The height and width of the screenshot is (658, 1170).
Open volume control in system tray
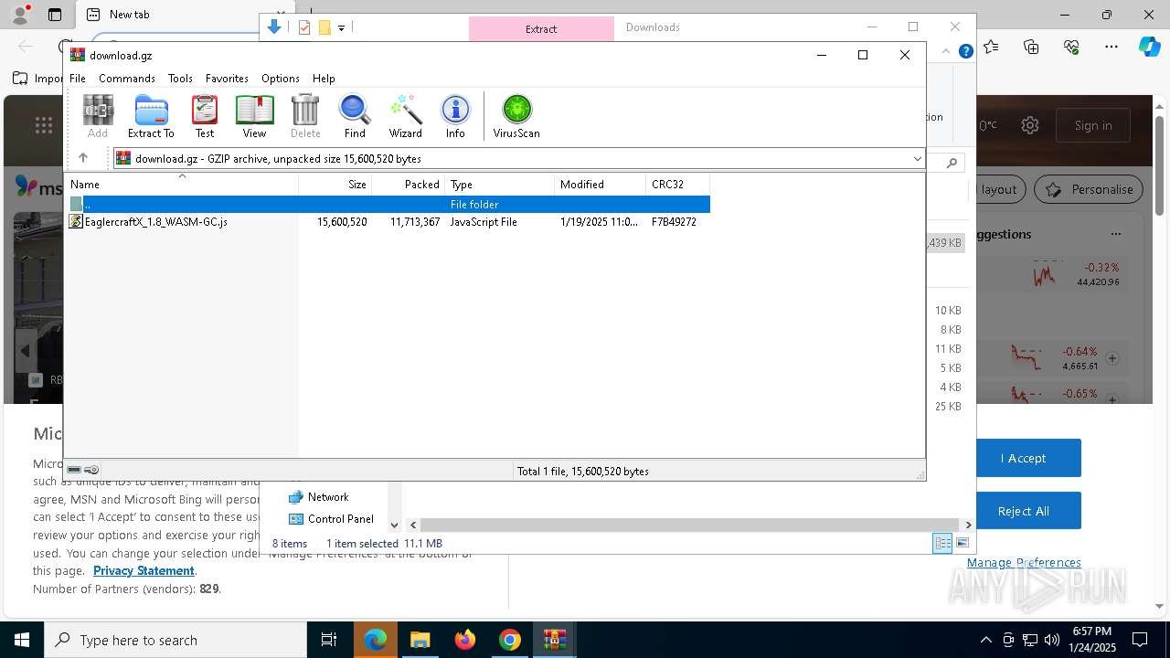1052,640
